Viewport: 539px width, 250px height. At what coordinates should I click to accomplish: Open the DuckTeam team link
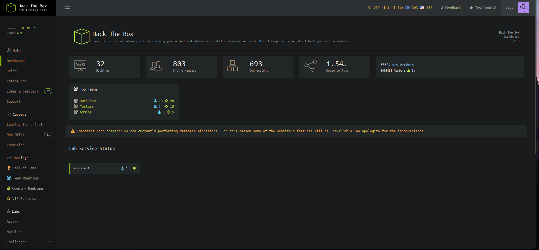(88, 101)
